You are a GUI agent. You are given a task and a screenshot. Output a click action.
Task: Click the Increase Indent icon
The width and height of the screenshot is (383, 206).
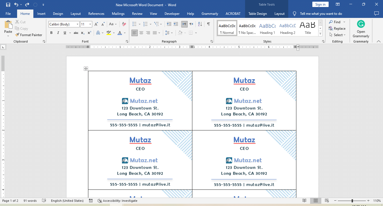click(176, 24)
